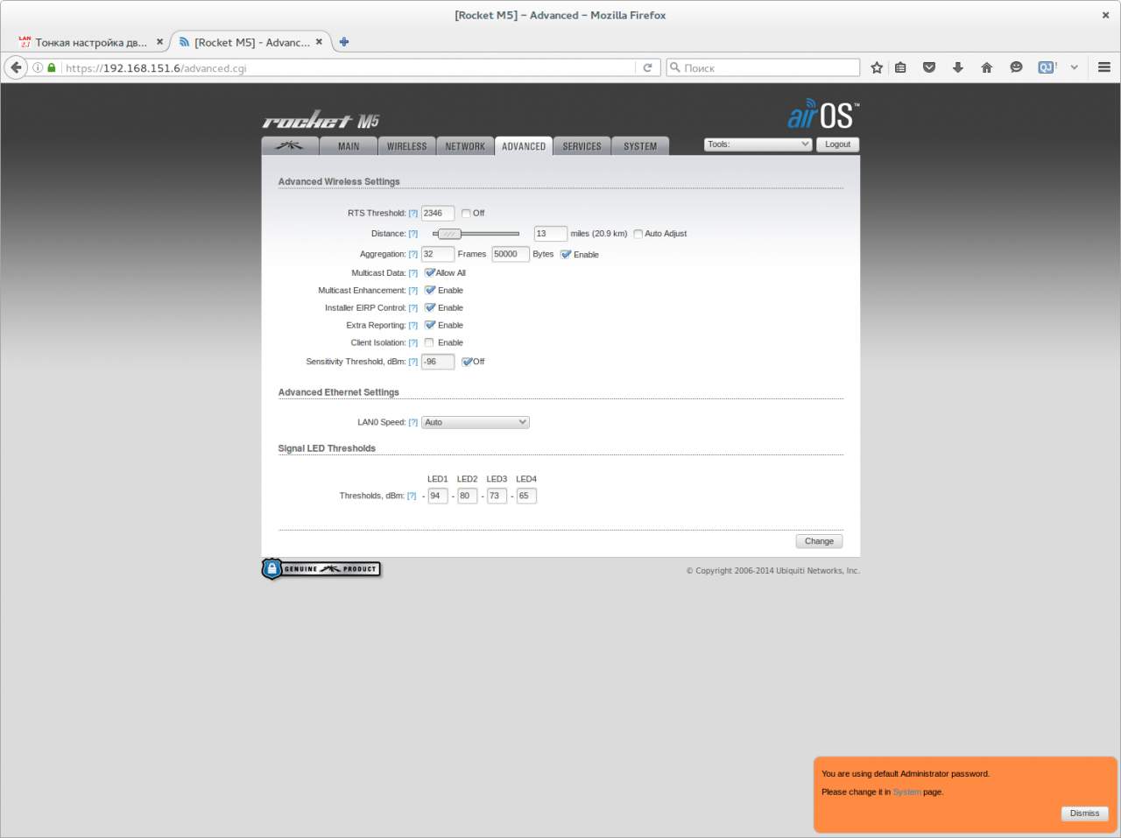Viewport: 1121px width, 838px height.
Task: Toggle Sensitivity Threshold Off checkbox
Action: 467,362
